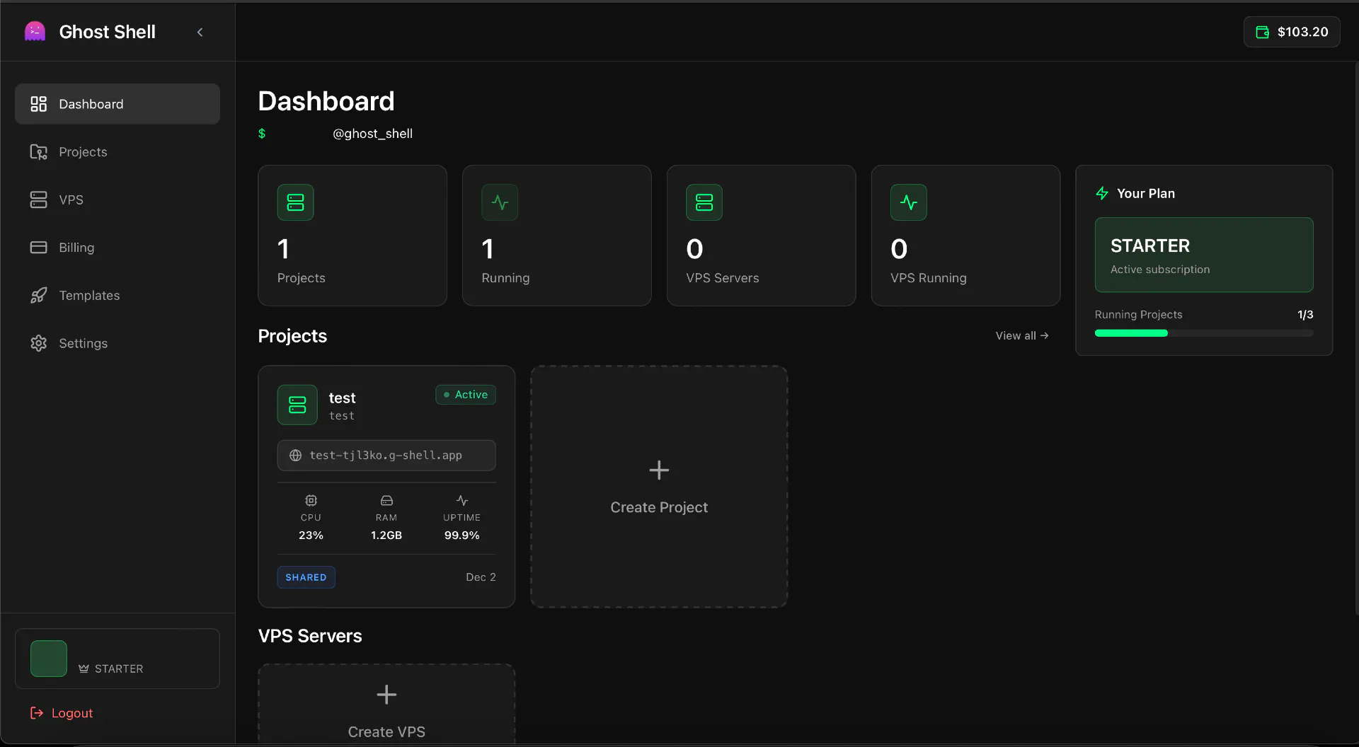
Task: Log out using the Logout link
Action: [62, 713]
